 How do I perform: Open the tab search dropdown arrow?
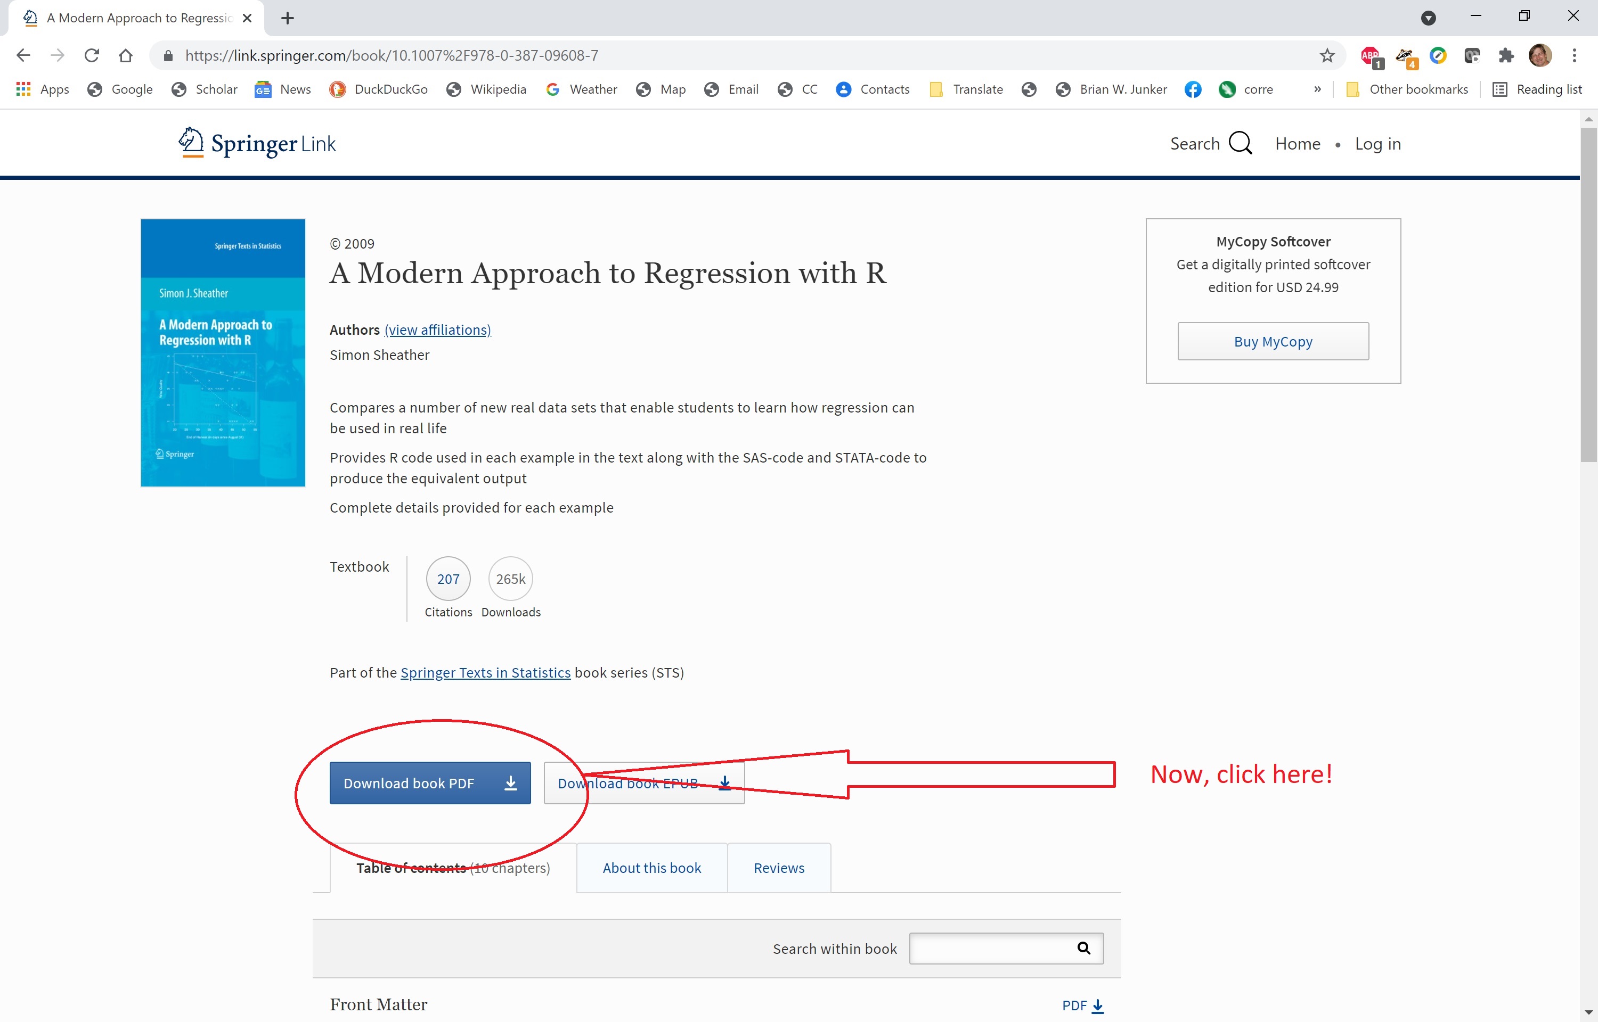pos(1429,18)
